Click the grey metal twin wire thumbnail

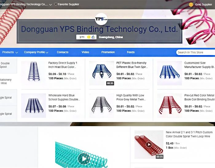point(102,106)
